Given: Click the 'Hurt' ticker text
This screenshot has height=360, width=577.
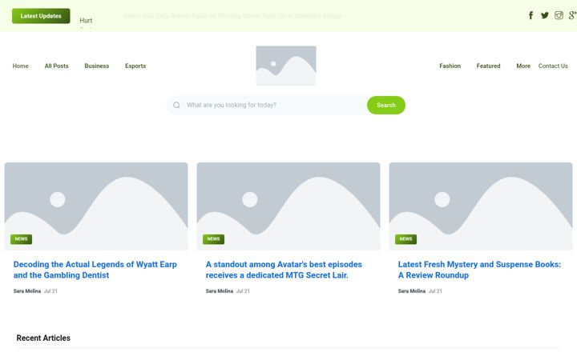Looking at the screenshot, I should 86,21.
